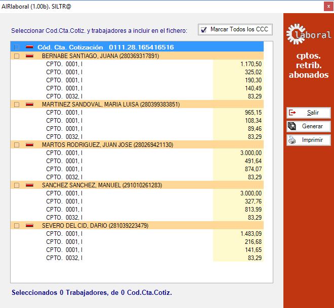Select the worker name SANCHEZ SANCHEZ, MANUEL
The height and width of the screenshot is (308, 334).
pos(102,185)
